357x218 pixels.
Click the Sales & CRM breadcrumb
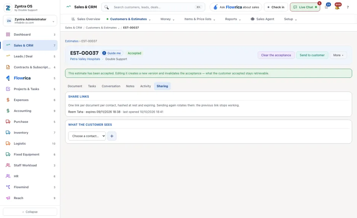(x=73, y=28)
